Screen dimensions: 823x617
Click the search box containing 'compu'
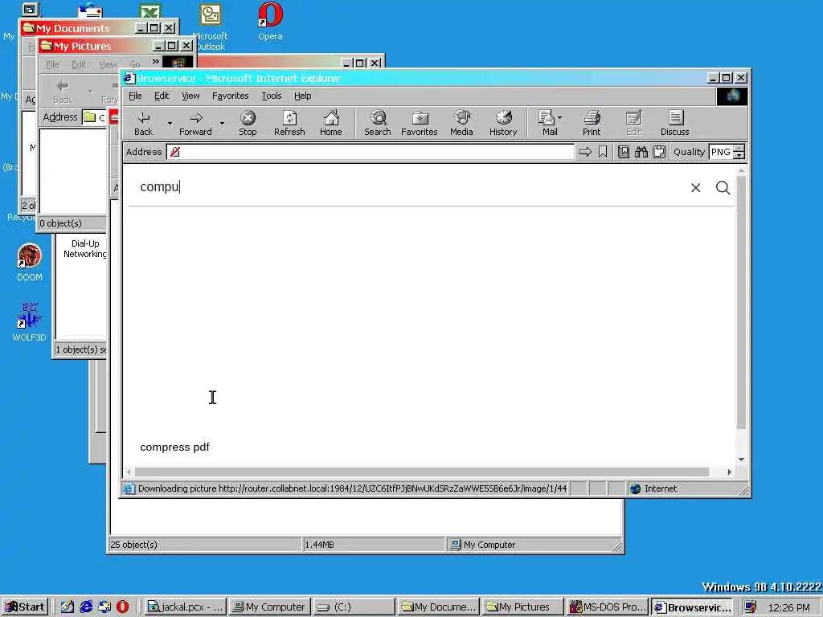click(x=409, y=187)
